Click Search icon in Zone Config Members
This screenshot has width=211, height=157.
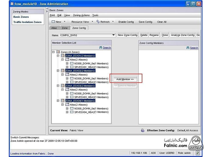[x=188, y=48]
